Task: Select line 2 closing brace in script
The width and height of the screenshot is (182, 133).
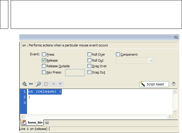Action: [x=29, y=97]
